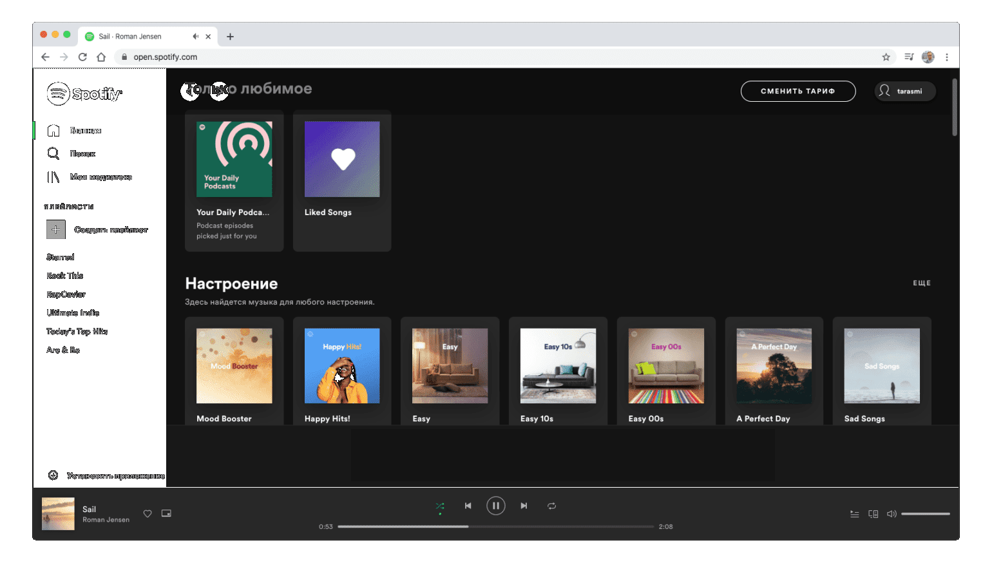
Task: Click the lock site info icon
Action: 124,57
